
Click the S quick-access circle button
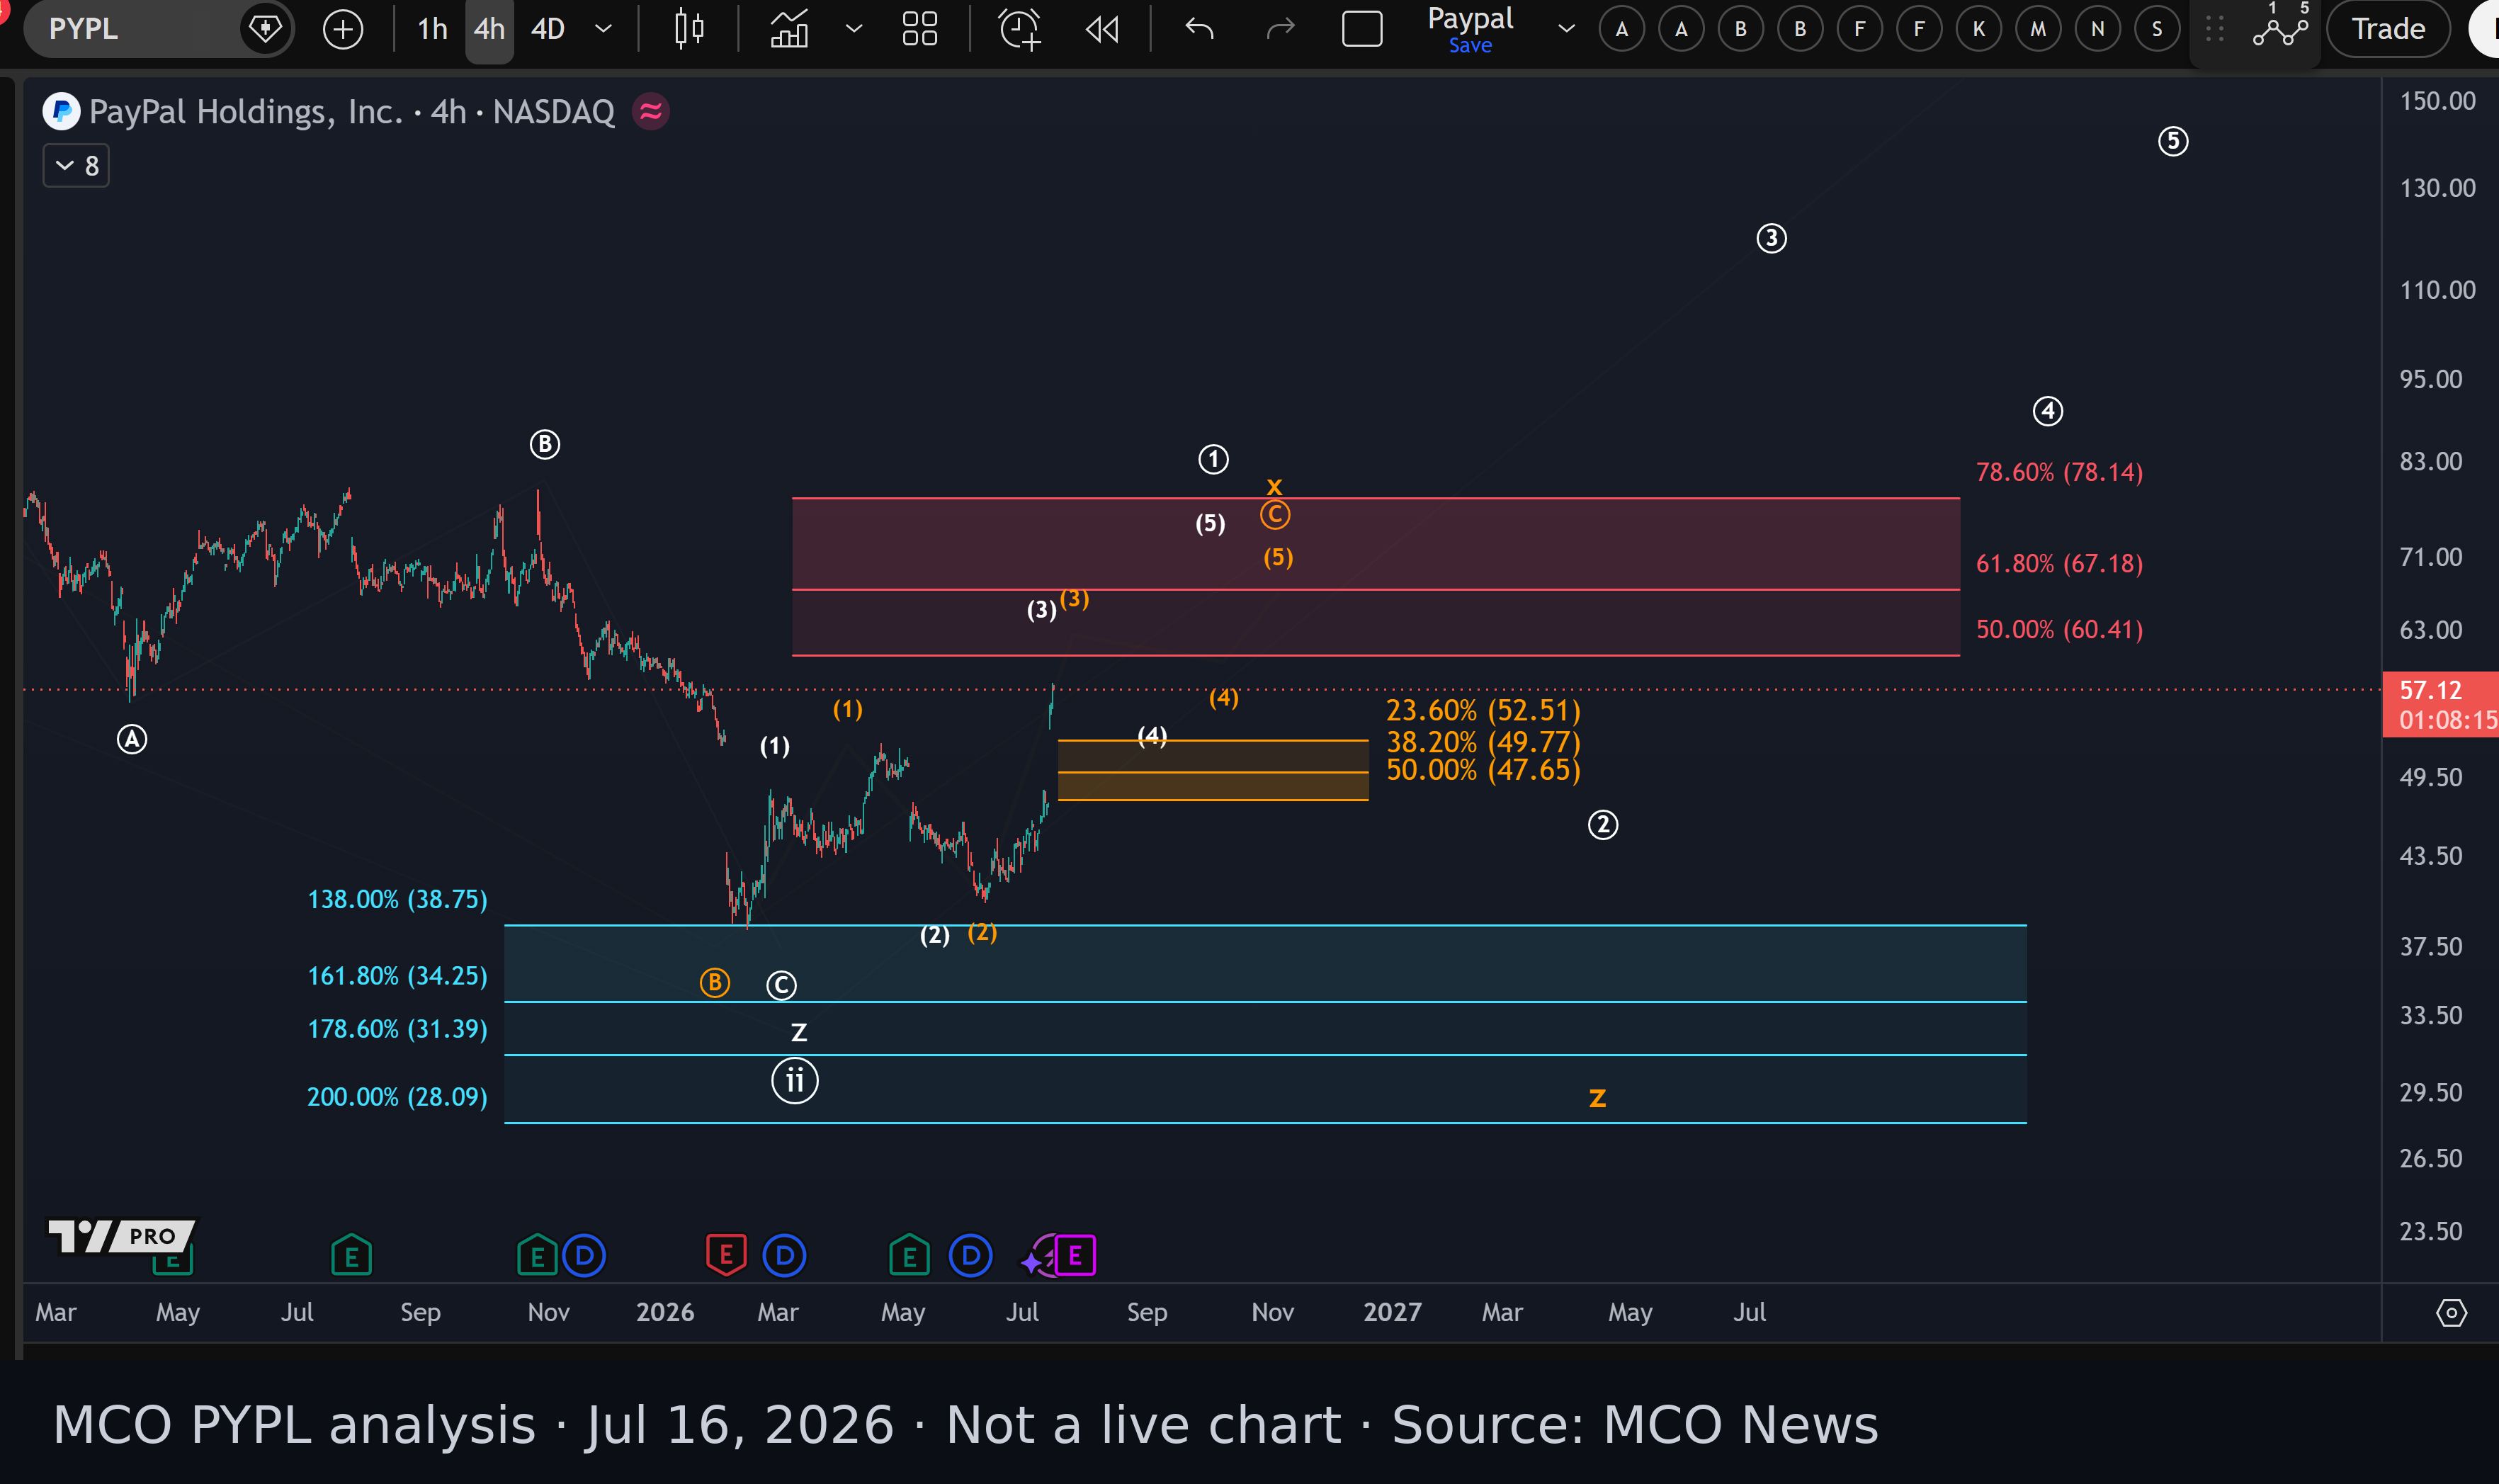[2157, 29]
